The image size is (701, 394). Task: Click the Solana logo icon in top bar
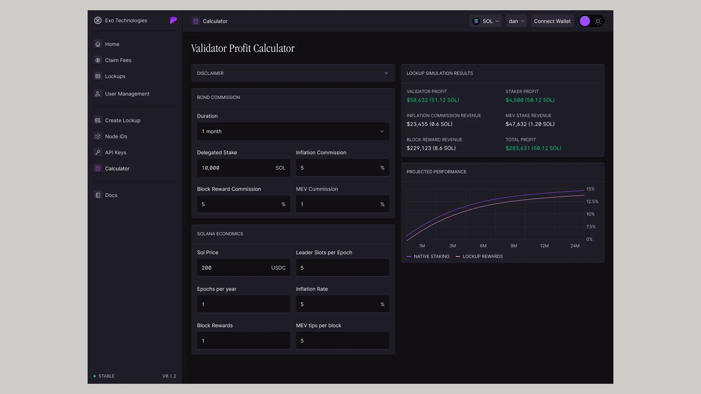476,21
